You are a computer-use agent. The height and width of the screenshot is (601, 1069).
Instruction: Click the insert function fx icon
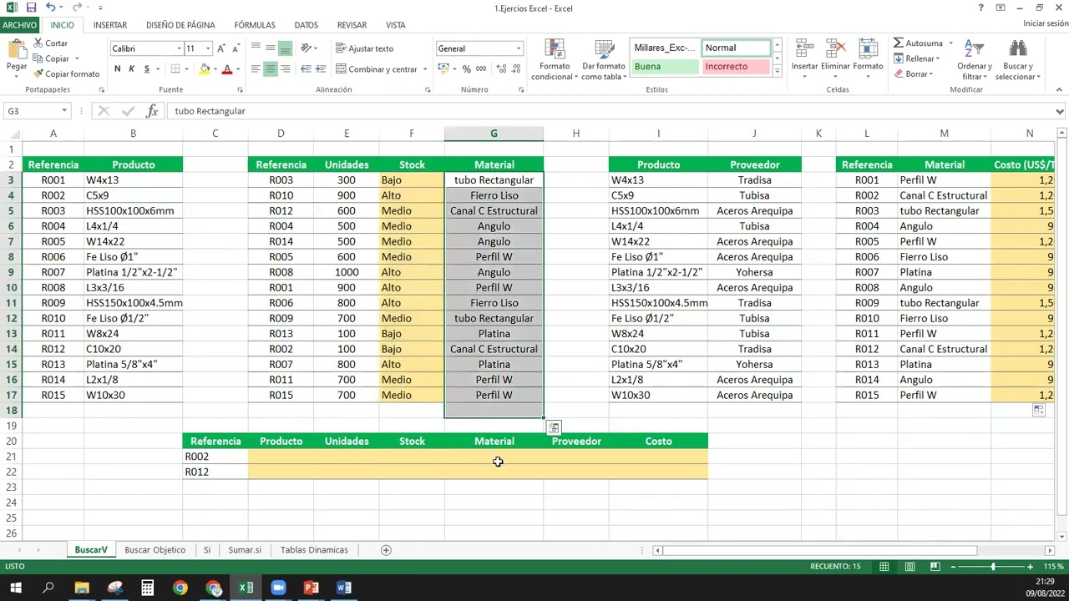coord(152,111)
